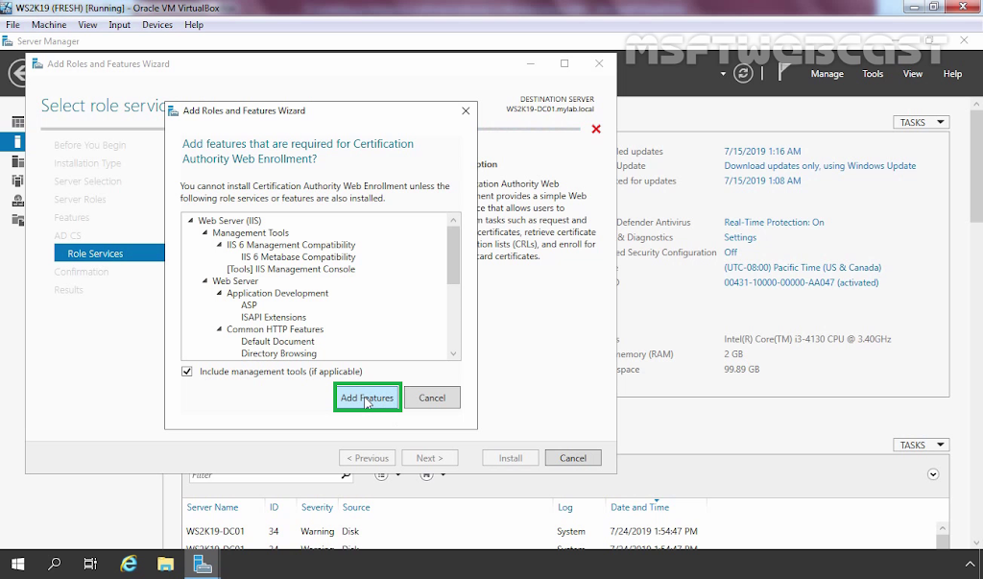Sort events by Date and Time column
This screenshot has height=579, width=983.
(x=639, y=507)
